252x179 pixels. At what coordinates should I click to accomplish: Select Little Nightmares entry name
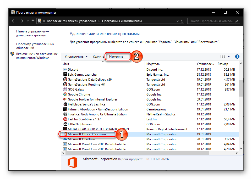(80, 124)
